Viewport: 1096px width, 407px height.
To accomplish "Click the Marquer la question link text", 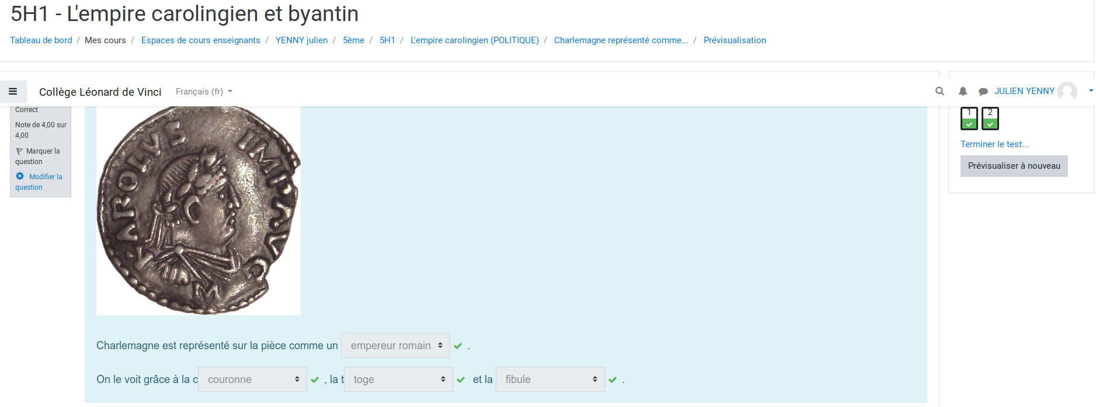I will pos(38,156).
